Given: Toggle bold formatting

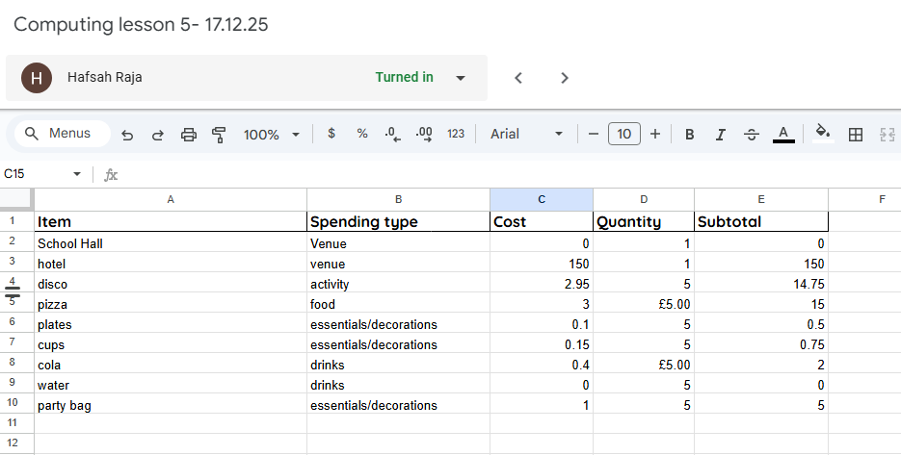Looking at the screenshot, I should coord(689,135).
